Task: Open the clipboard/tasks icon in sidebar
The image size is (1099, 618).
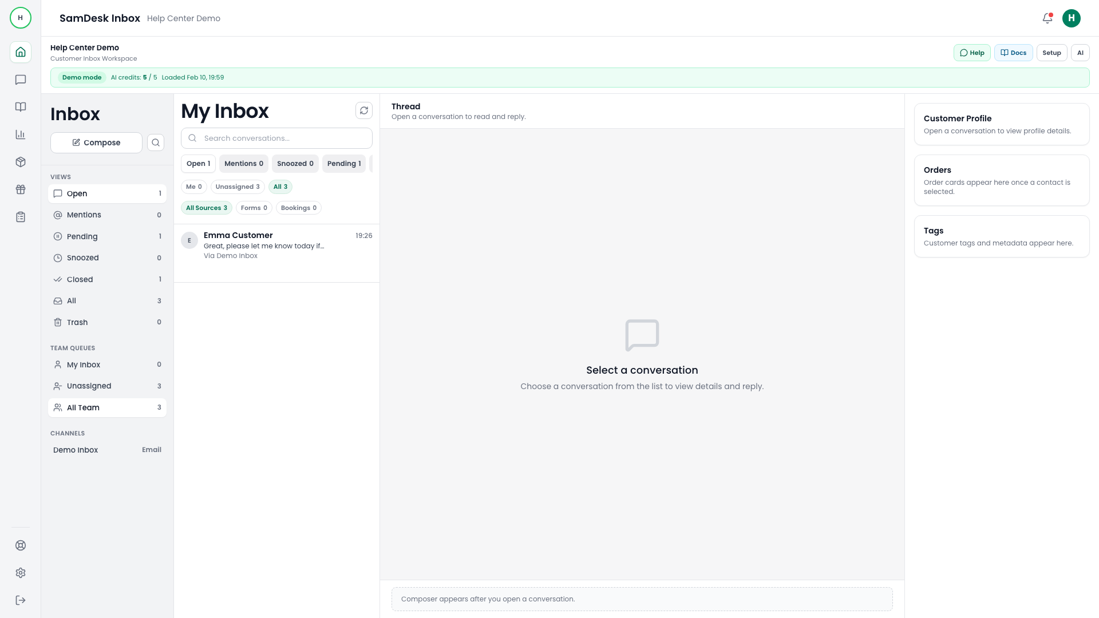Action: pos(21,217)
